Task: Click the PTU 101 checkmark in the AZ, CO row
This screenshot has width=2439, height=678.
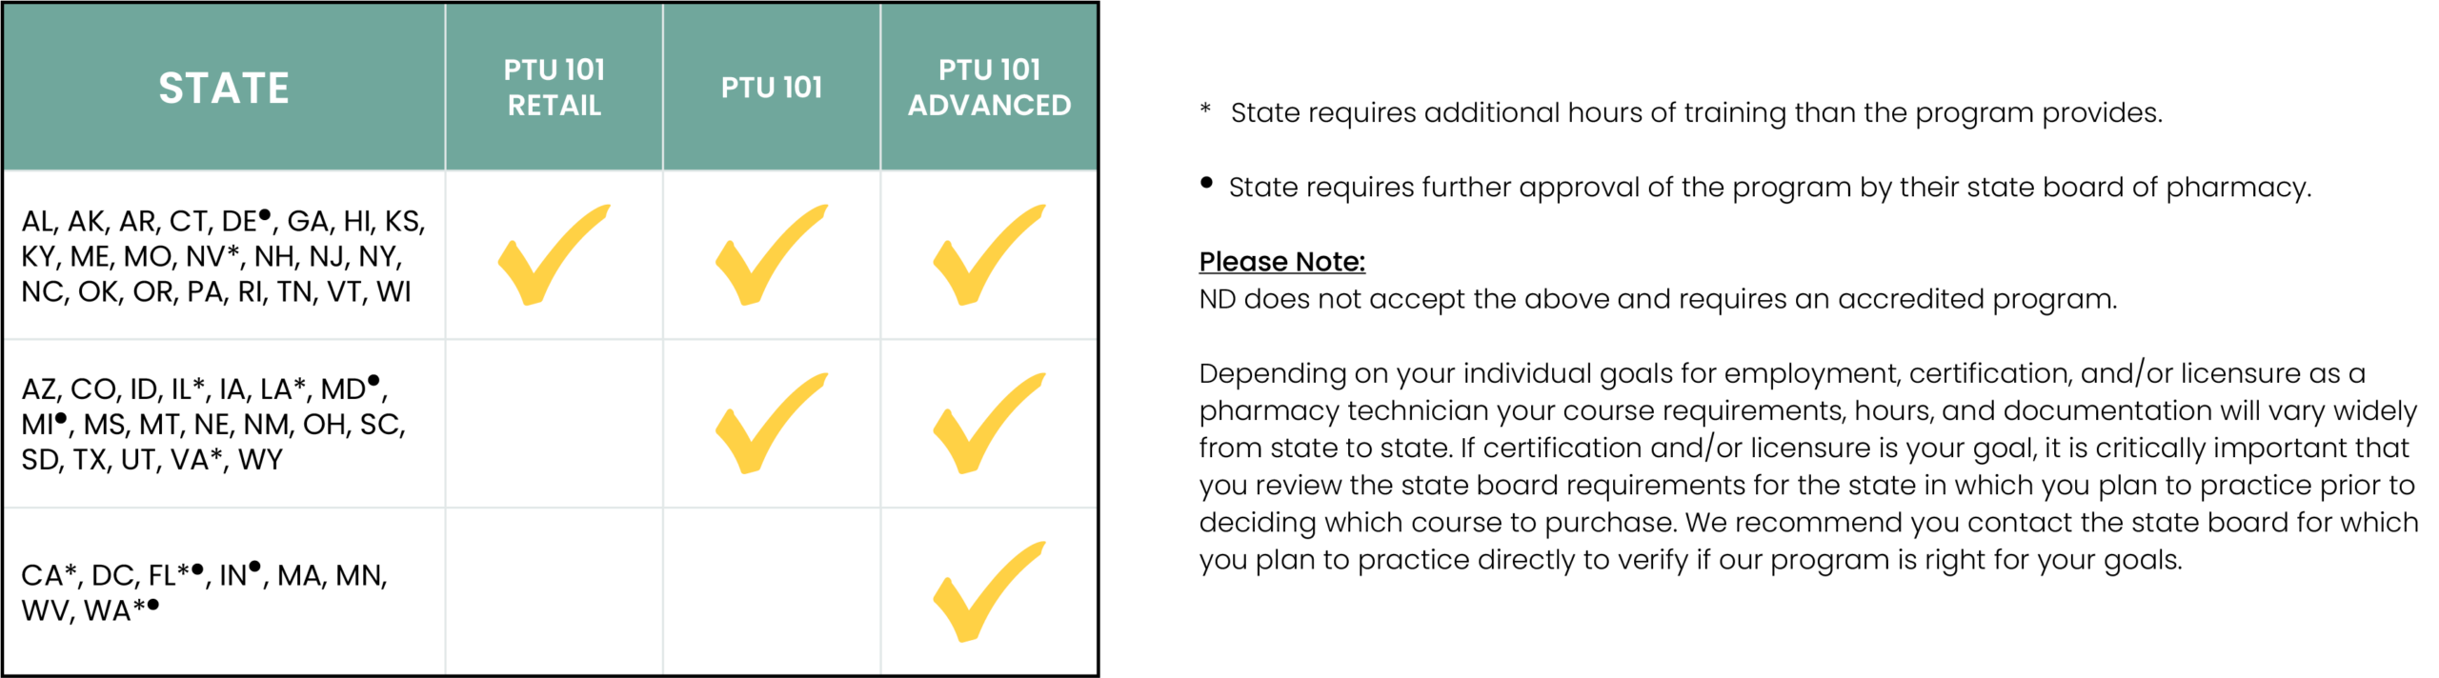Action: click(x=770, y=424)
